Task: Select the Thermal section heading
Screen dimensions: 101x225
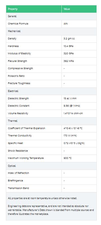Action: click(x=13, y=121)
